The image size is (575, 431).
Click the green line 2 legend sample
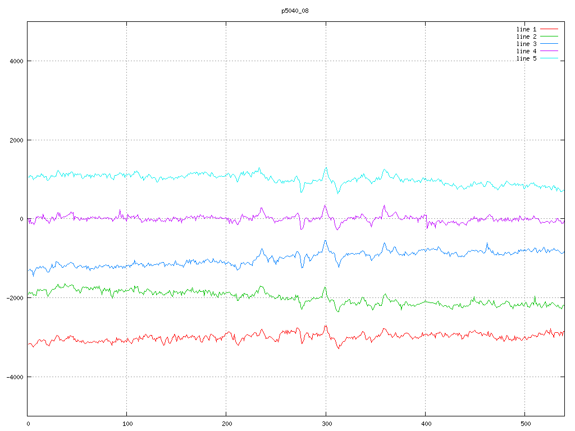[549, 36]
